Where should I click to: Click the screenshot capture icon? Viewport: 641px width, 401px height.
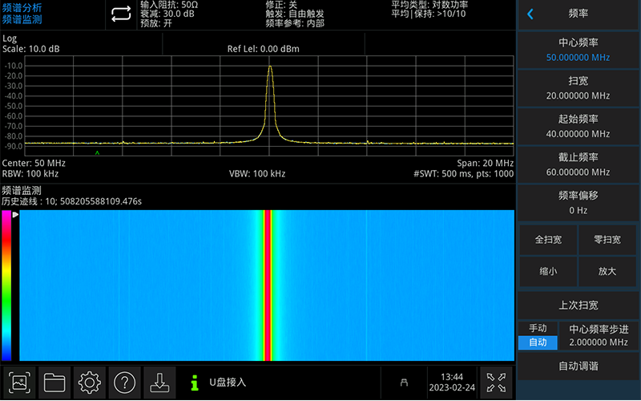pos(20,383)
